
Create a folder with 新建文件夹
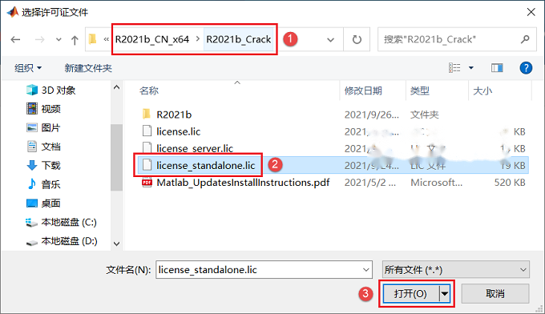tap(88, 68)
